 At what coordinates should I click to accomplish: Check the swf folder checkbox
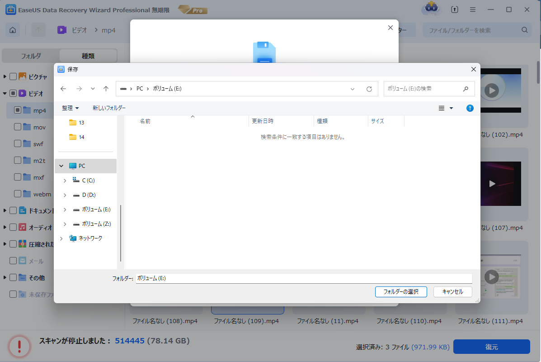(18, 144)
